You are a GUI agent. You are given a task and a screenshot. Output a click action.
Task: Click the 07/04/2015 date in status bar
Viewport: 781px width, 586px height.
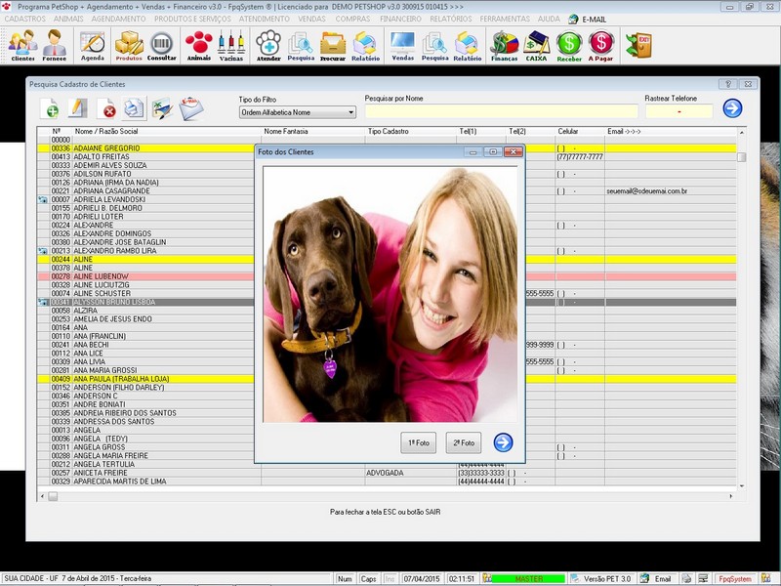tap(422, 578)
